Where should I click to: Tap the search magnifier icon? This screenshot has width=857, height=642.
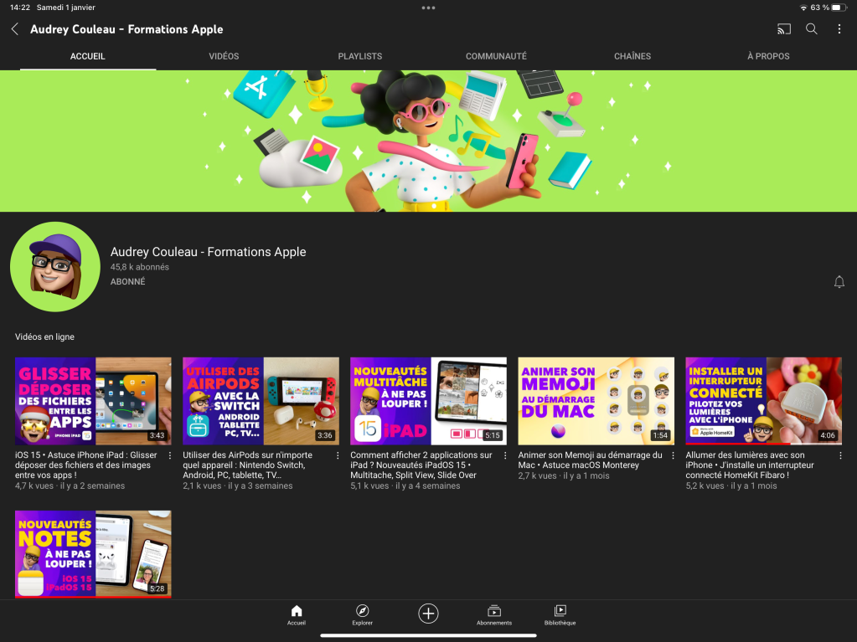(x=812, y=29)
